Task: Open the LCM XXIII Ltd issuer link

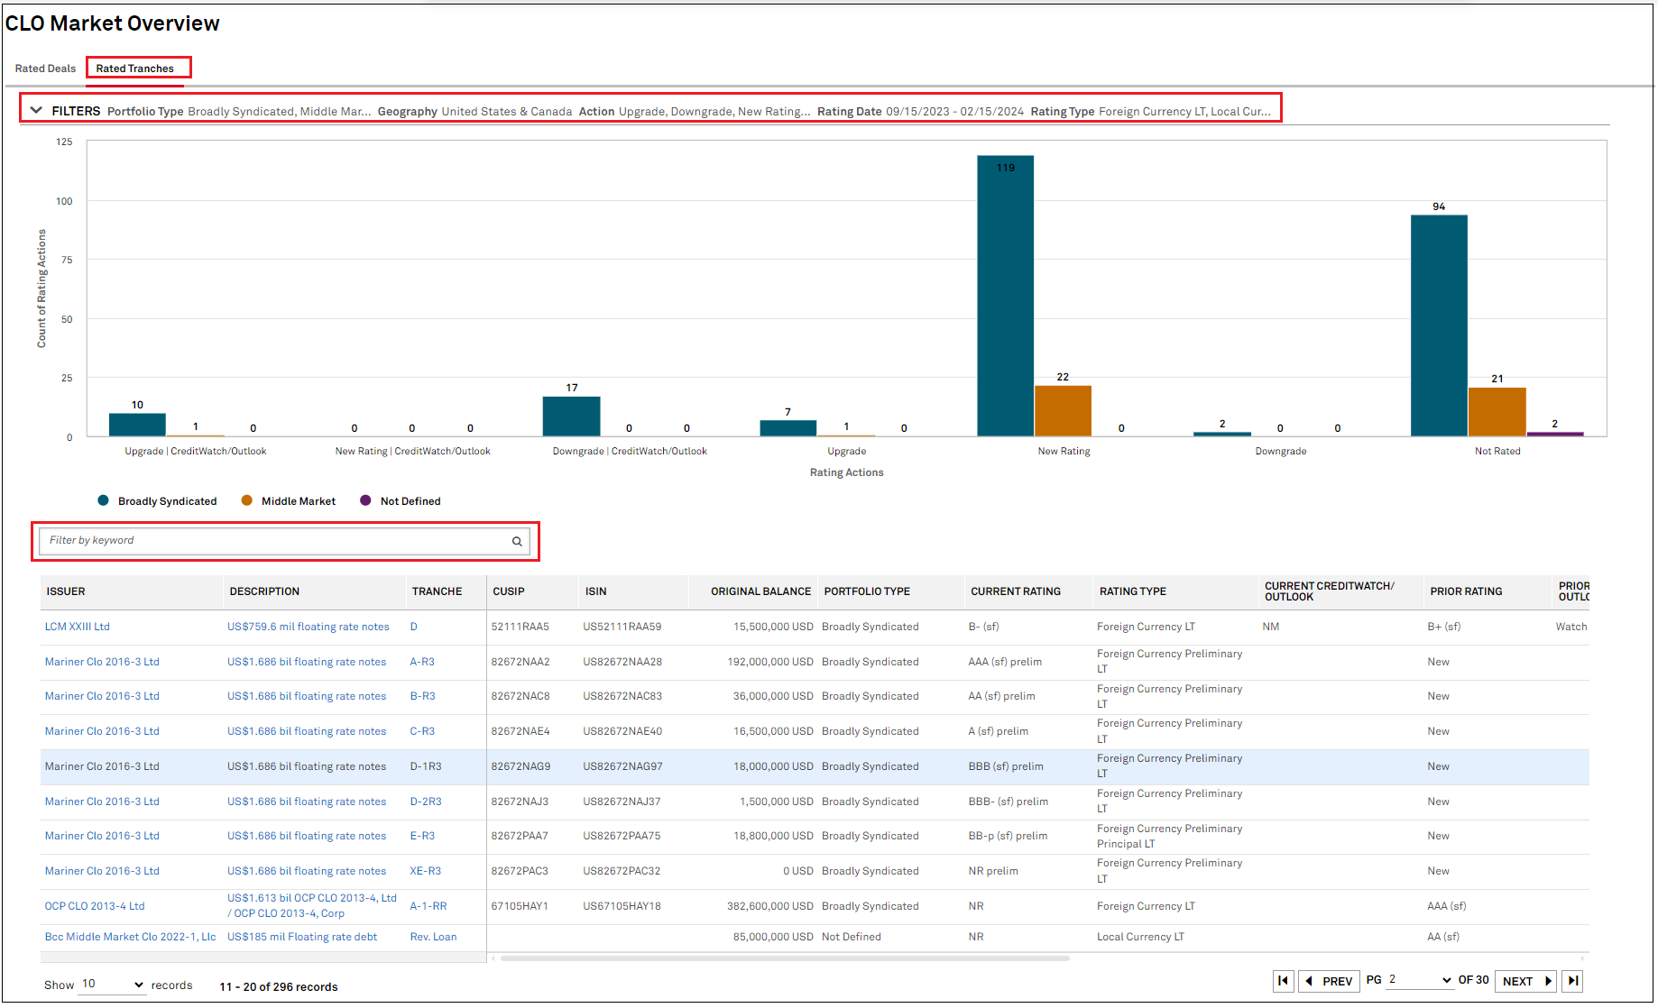Action: [78, 627]
